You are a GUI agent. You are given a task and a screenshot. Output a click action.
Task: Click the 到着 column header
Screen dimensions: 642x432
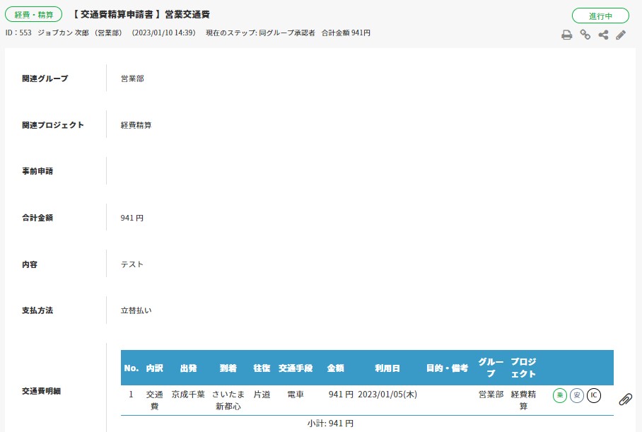pos(228,368)
